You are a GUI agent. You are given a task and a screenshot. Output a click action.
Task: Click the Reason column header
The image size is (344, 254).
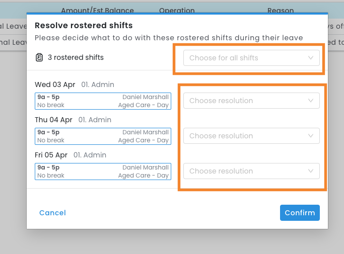pos(281,10)
